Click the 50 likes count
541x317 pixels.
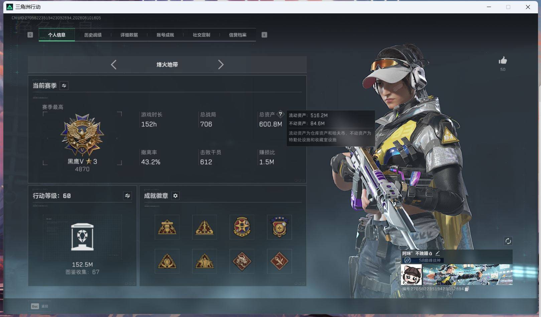tap(503, 69)
